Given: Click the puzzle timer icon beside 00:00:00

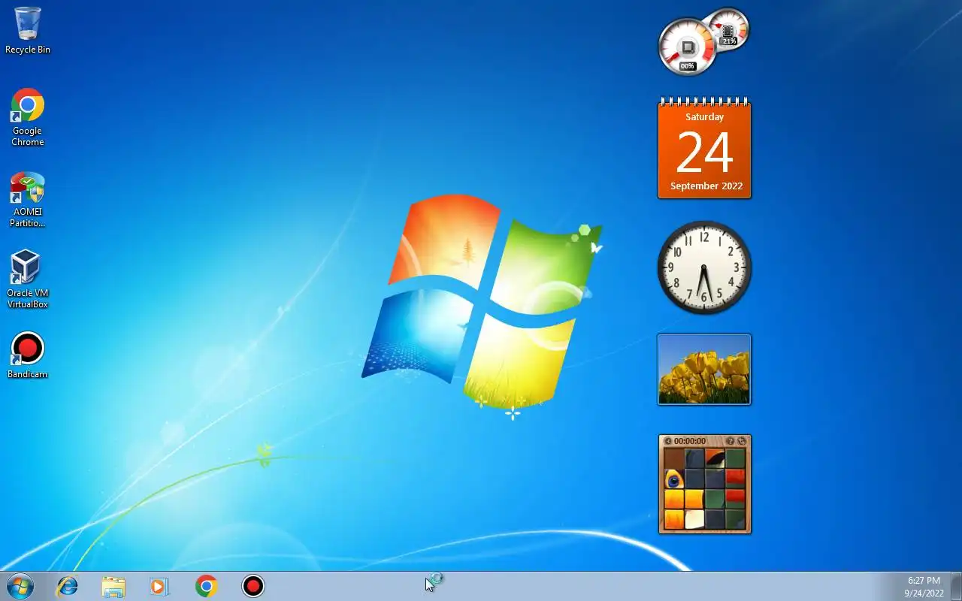Looking at the screenshot, I should pos(667,441).
